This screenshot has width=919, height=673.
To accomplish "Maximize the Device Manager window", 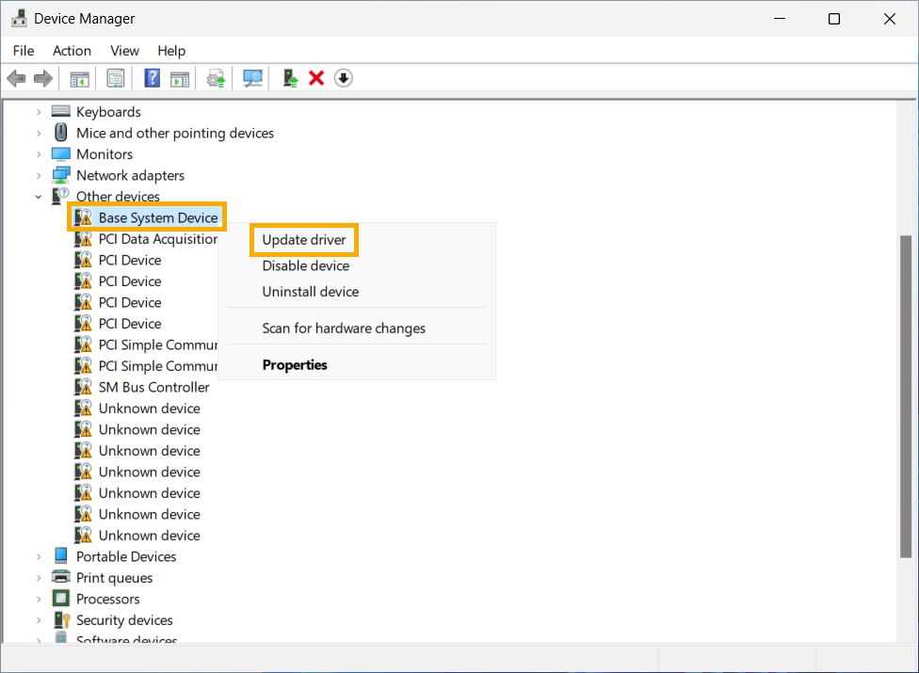I will (834, 19).
